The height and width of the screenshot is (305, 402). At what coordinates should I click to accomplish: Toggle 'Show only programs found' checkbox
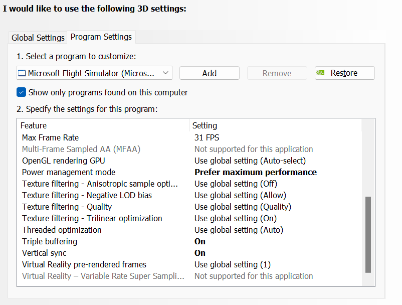[x=21, y=92]
